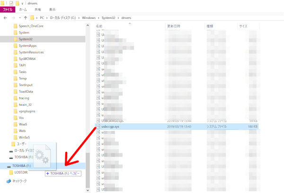
Task: Go forward with the forward arrow
Action: pyautogui.click(x=13, y=18)
